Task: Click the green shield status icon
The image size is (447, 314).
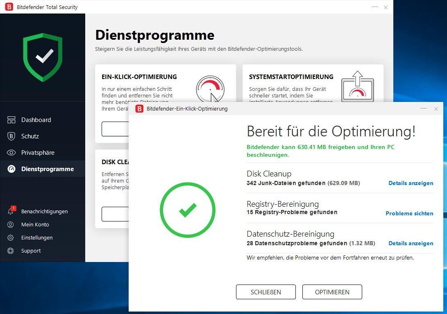Action: [x=43, y=57]
